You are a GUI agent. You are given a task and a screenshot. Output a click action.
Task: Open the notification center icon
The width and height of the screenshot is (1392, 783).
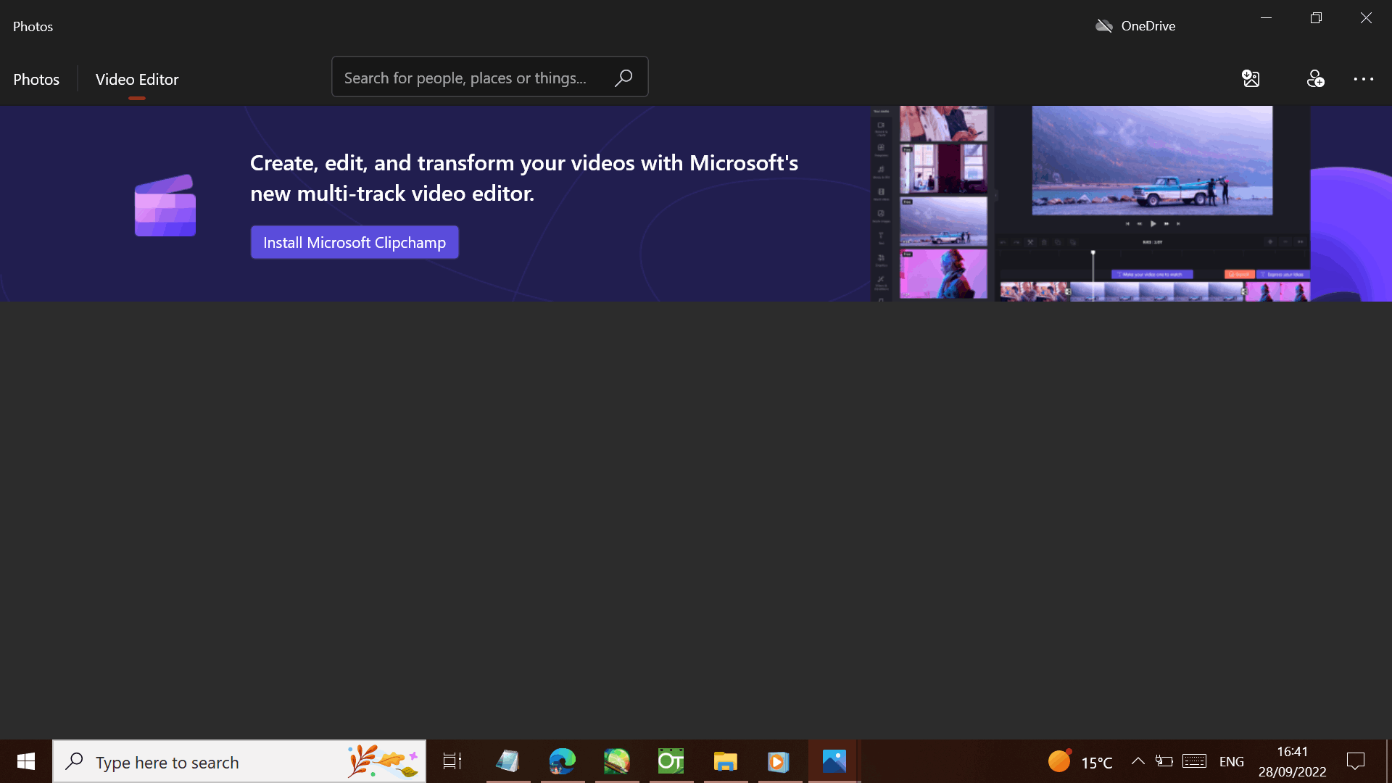(1355, 761)
